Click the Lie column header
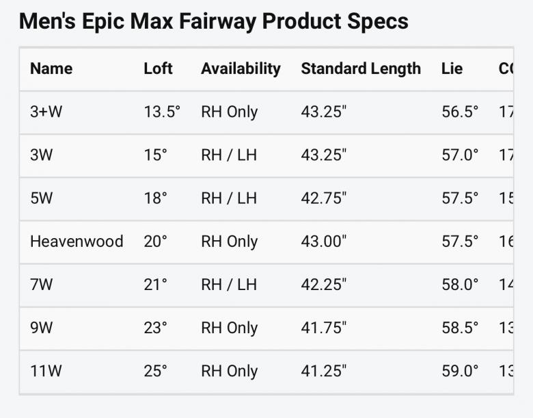This screenshot has height=418, width=533. pos(452,69)
